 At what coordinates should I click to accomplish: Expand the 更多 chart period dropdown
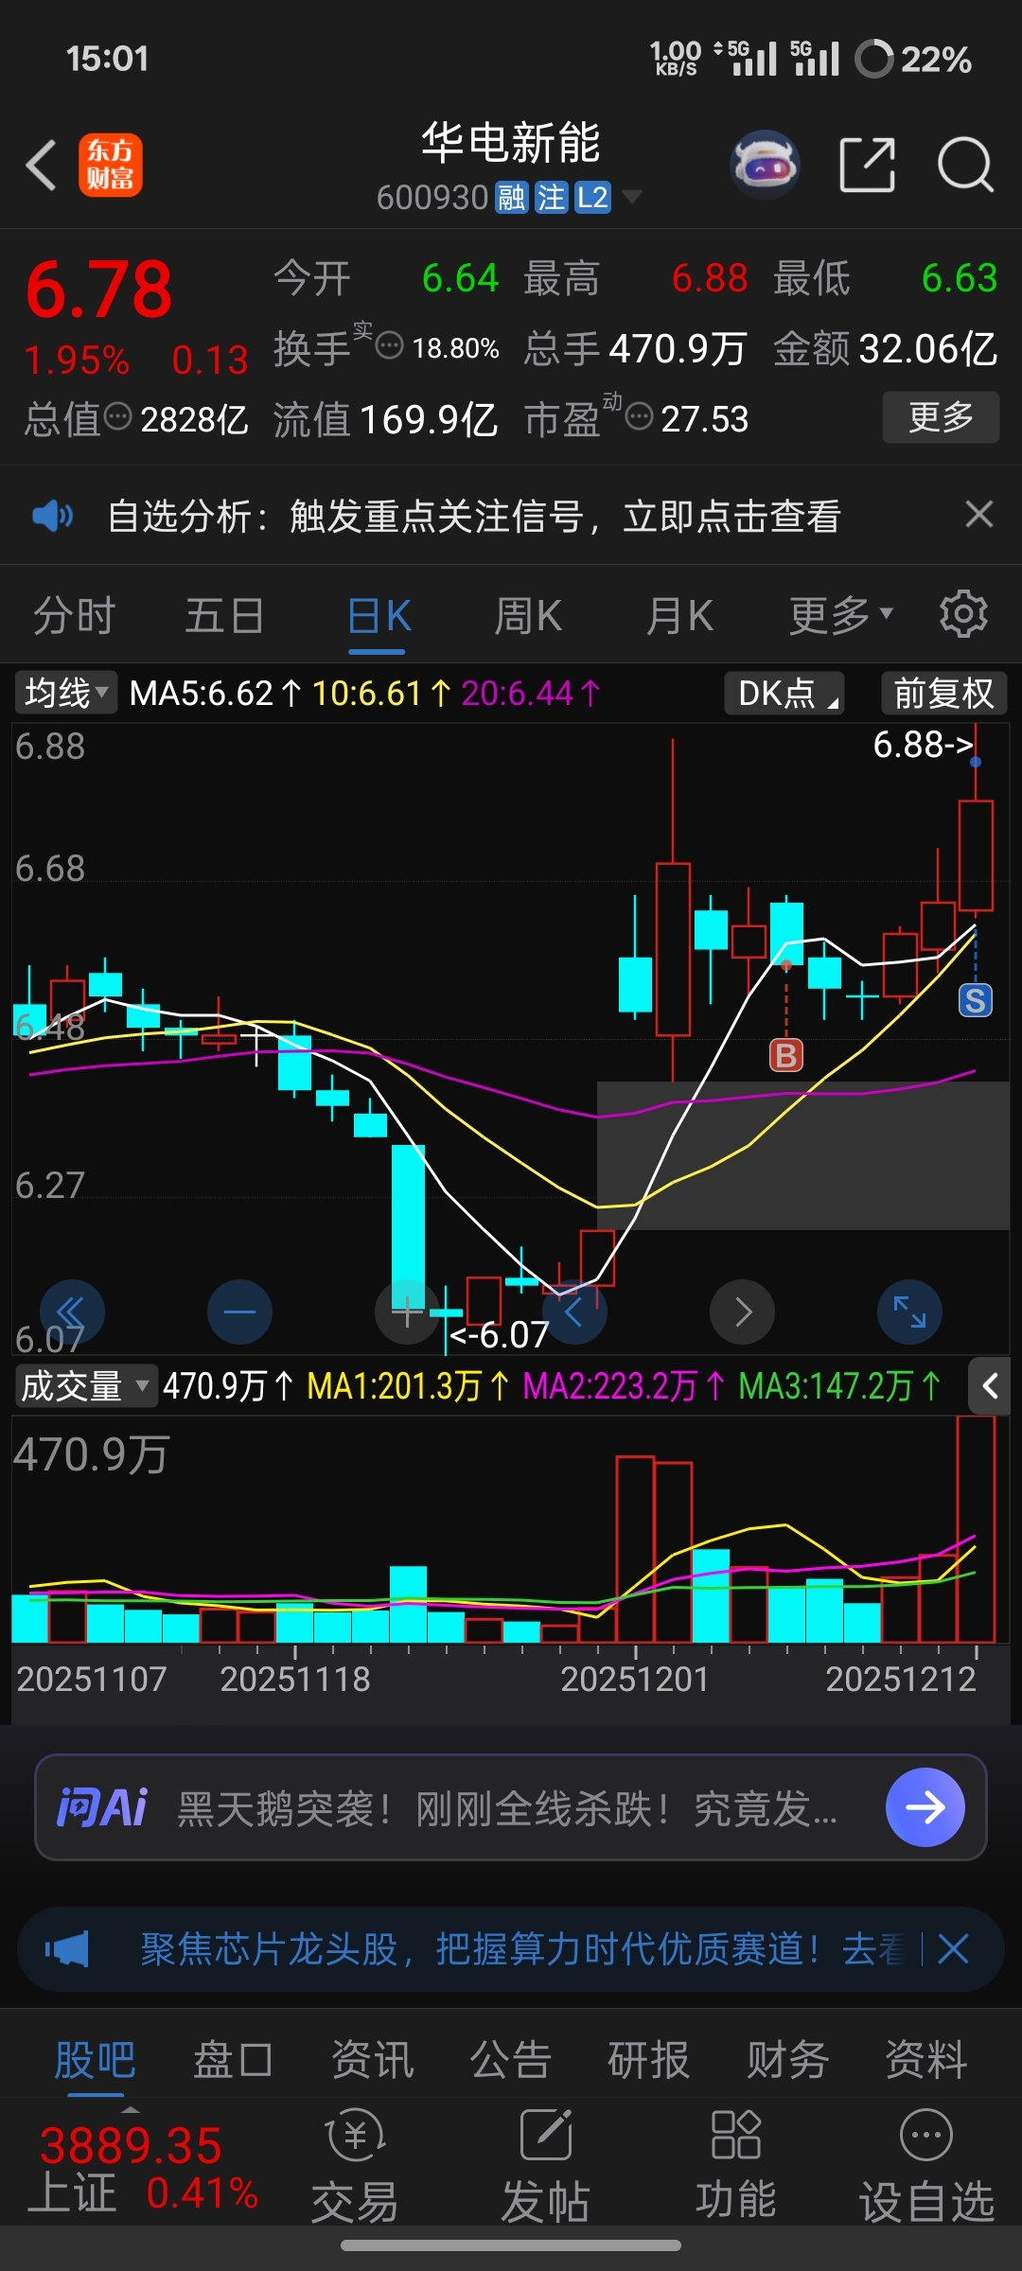pos(841,616)
